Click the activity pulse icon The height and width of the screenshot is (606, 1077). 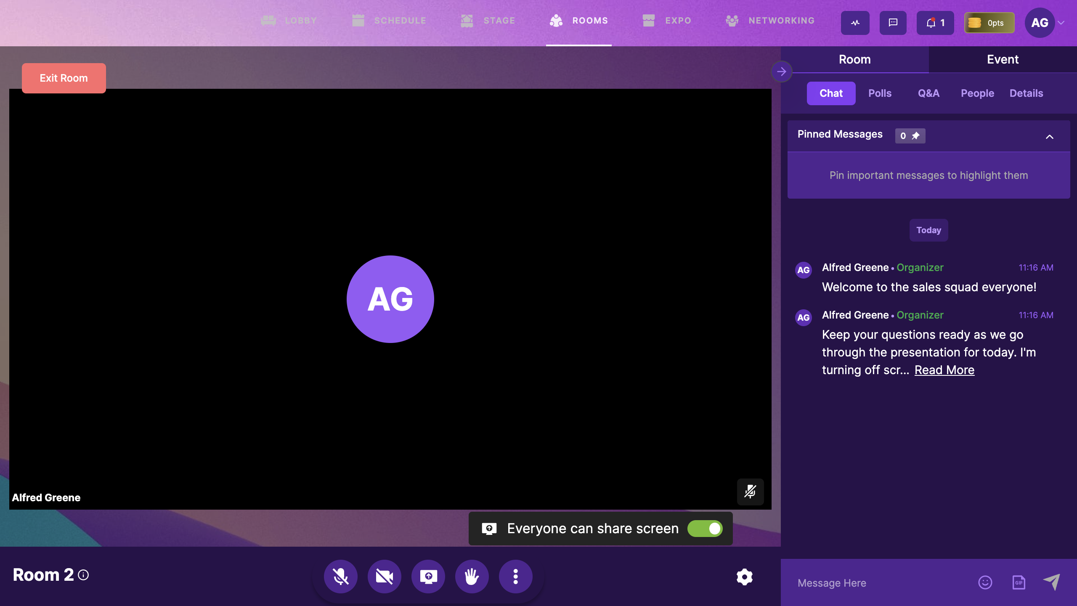point(855,23)
